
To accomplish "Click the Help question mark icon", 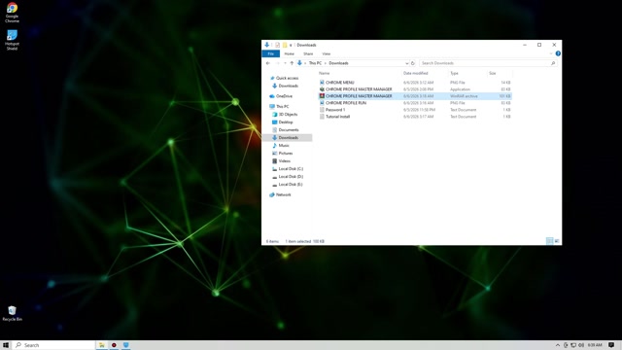I will (558, 53).
